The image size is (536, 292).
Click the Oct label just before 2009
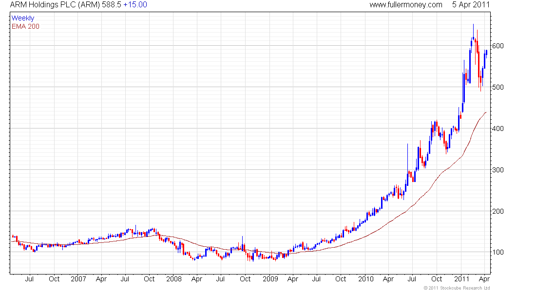tap(245, 279)
